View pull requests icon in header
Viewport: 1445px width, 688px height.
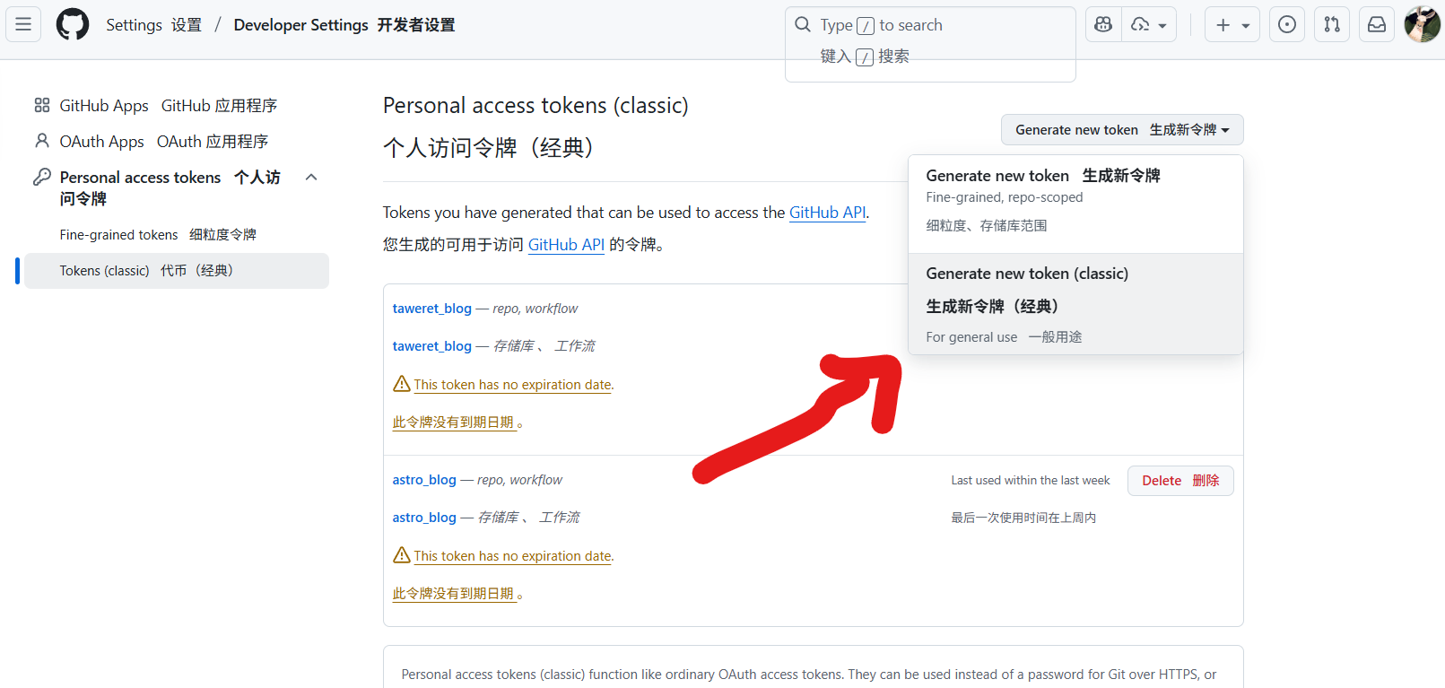point(1331,24)
